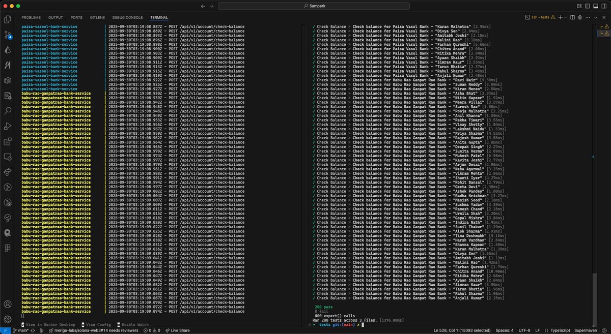The height and width of the screenshot is (334, 611).
Task: Split the terminal with split icon
Action: tap(572, 17)
